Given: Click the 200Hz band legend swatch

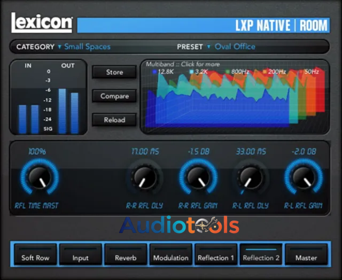Looking at the screenshot, I should [265, 72].
